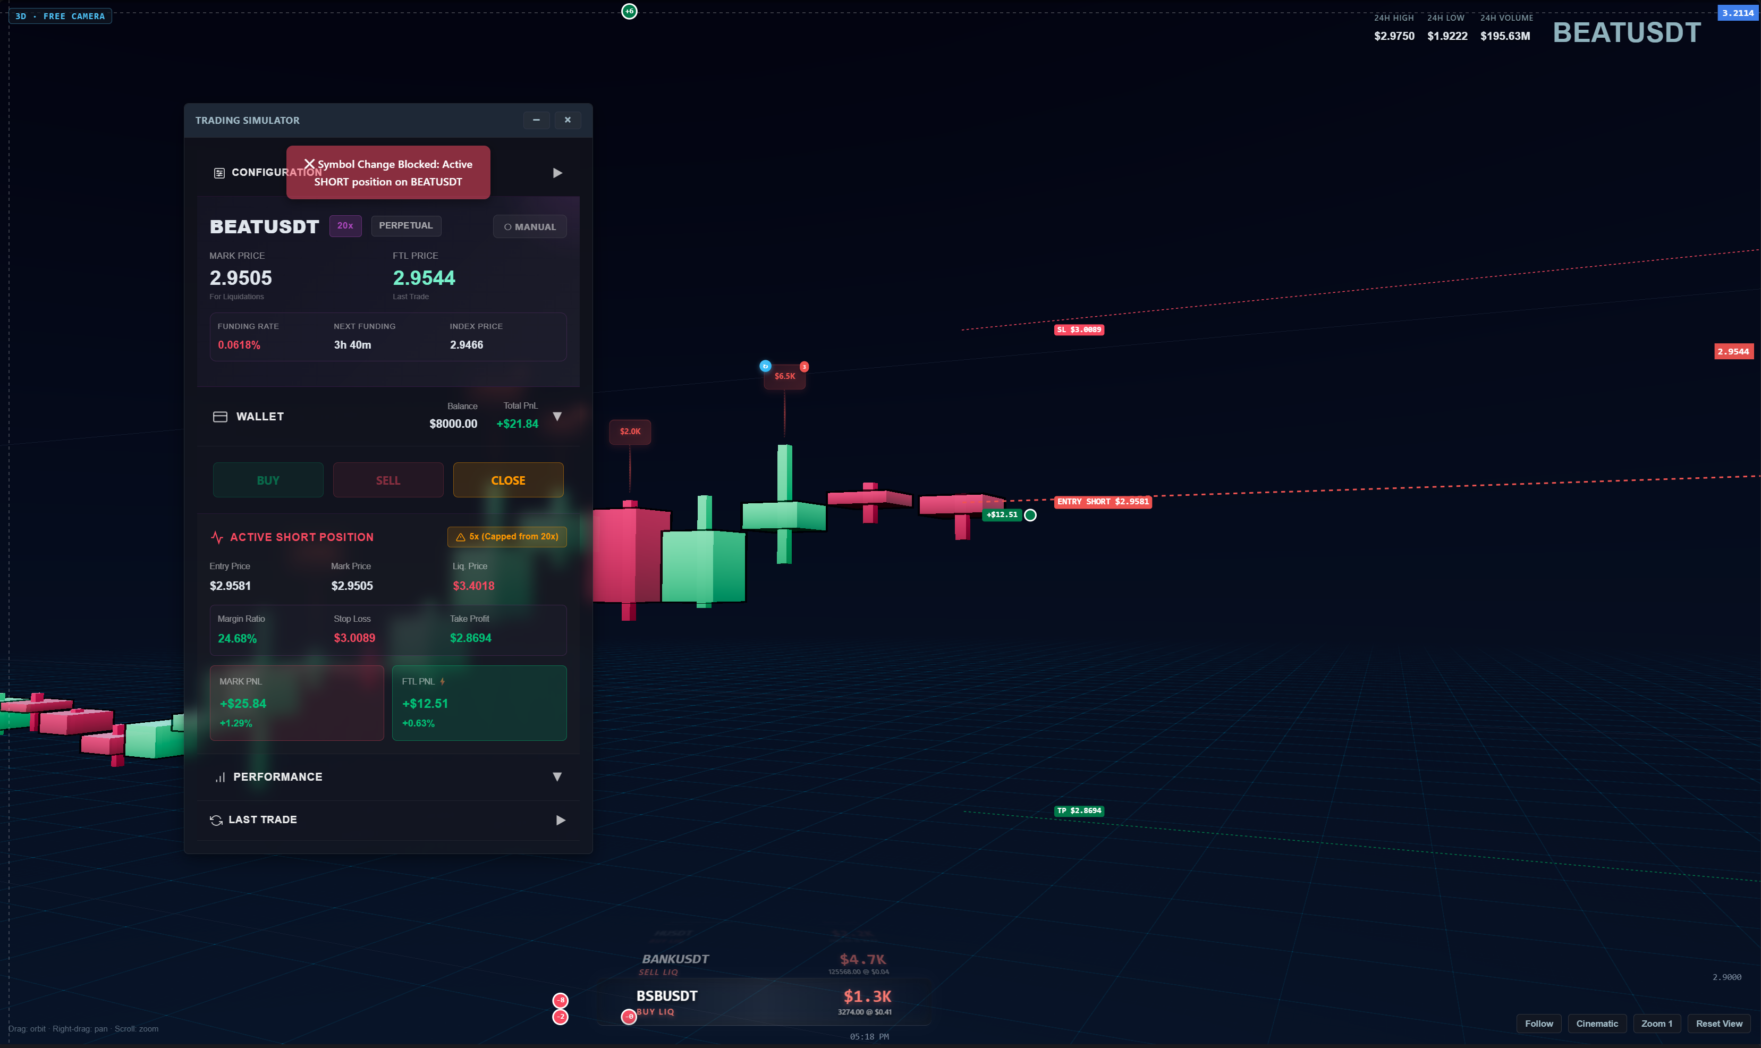Click the 3.2114 top price axis tag
Screen dimensions: 1761x1048
coord(1738,13)
